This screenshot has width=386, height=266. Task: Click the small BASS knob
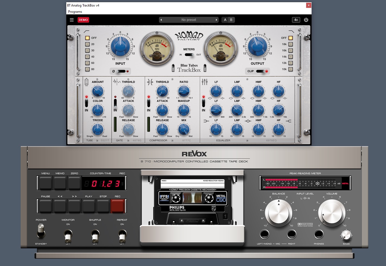(x=346, y=235)
